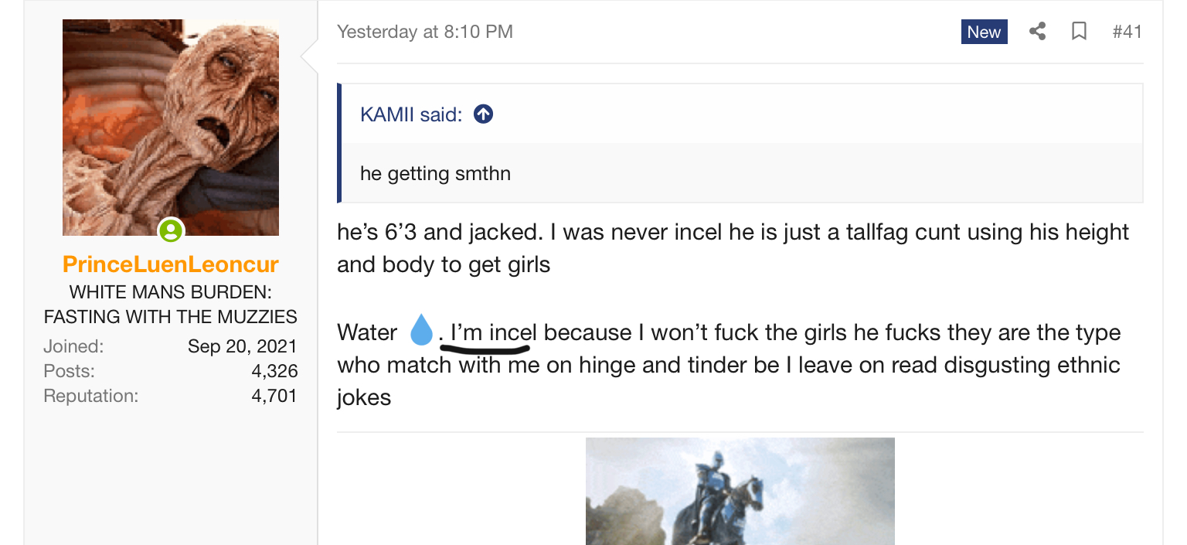The height and width of the screenshot is (545, 1187).
Task: Click the "Sep 20, 2021" joined date
Action: point(243,346)
